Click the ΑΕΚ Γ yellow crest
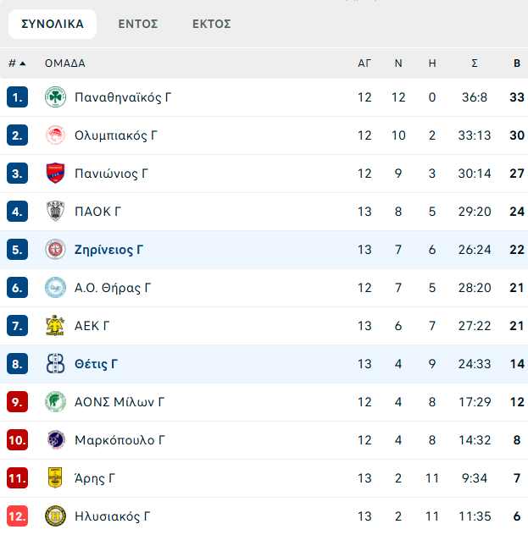The width and height of the screenshot is (528, 535). (55, 326)
